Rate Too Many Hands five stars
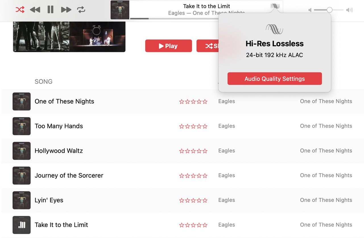The width and height of the screenshot is (364, 238). coord(205,126)
